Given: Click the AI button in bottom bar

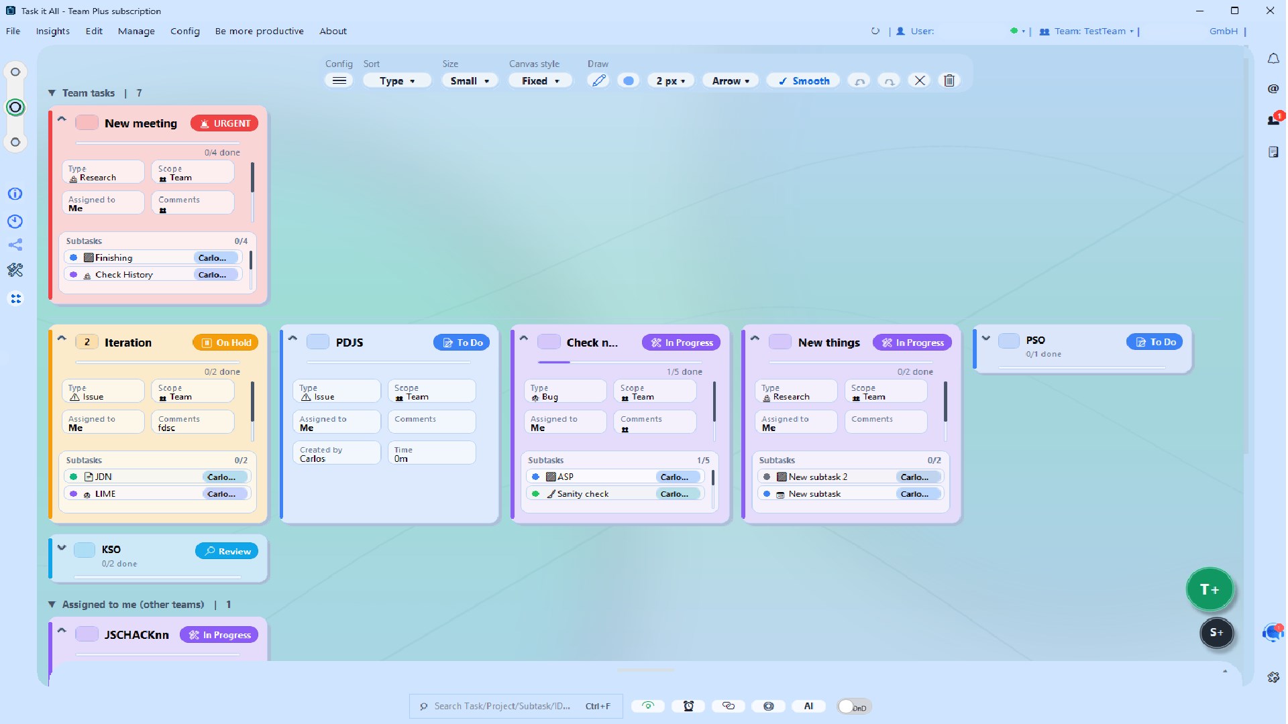Looking at the screenshot, I should (808, 706).
